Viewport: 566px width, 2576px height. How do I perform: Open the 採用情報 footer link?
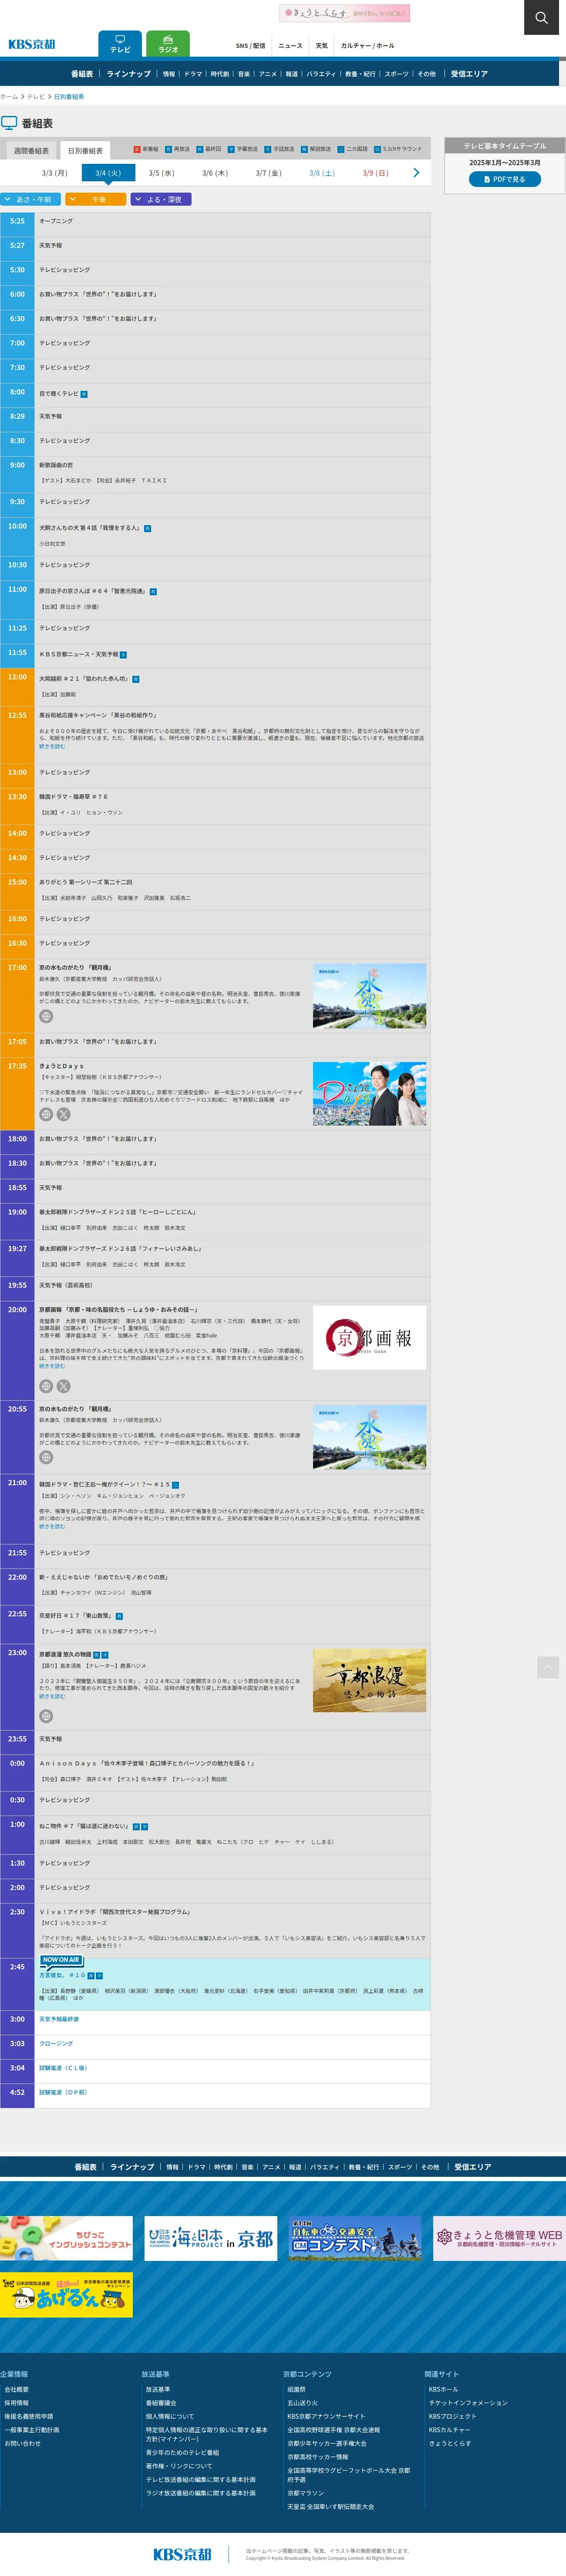click(x=16, y=2403)
